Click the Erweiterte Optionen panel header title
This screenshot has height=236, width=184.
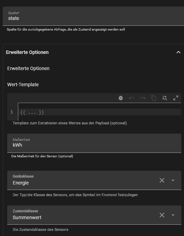click(27, 52)
